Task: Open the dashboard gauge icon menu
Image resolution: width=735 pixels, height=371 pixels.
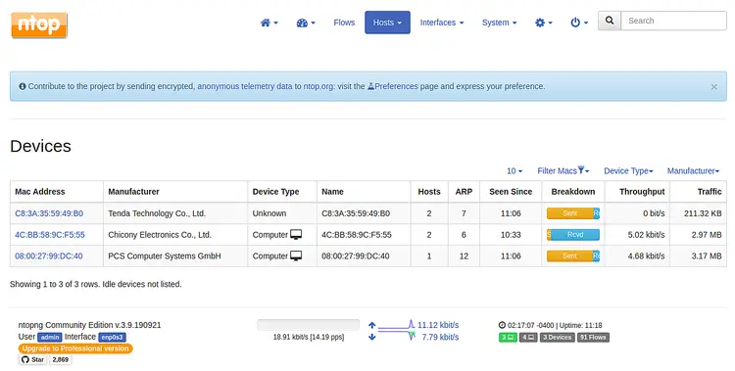Action: pos(306,23)
